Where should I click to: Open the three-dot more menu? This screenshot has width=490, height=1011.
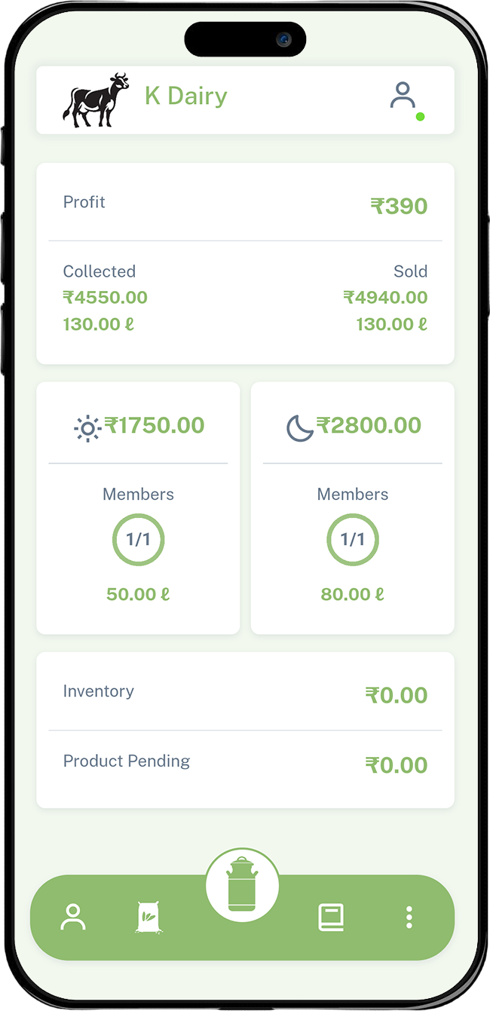409,918
